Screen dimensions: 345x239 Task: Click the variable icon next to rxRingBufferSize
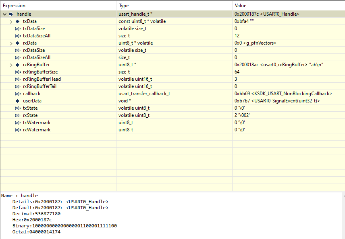pos(18,72)
